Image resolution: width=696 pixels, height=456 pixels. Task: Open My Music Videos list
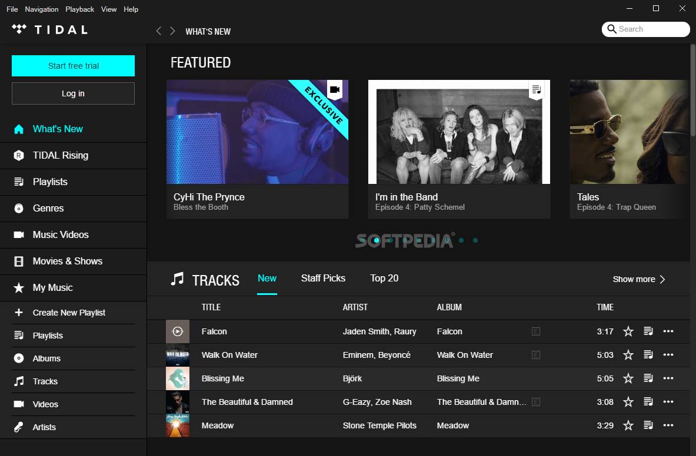pos(73,404)
